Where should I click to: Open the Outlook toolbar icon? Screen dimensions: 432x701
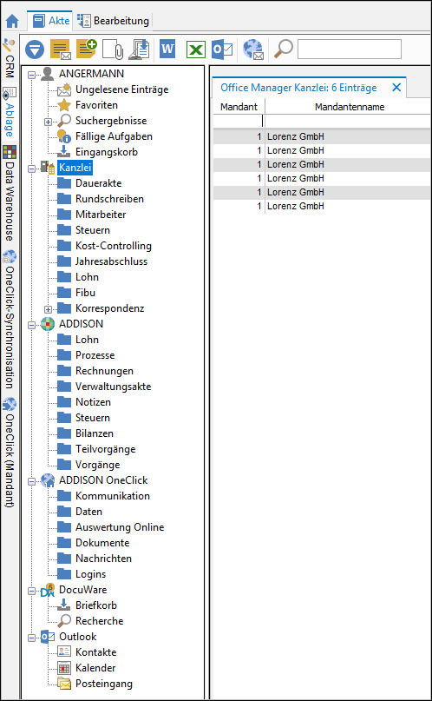pos(222,49)
